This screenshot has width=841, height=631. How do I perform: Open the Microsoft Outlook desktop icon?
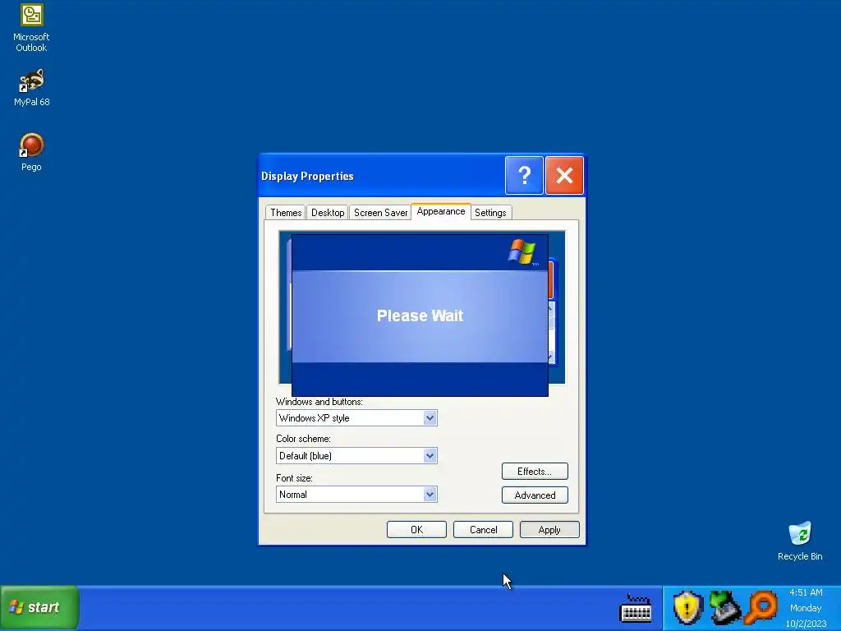[x=31, y=28]
